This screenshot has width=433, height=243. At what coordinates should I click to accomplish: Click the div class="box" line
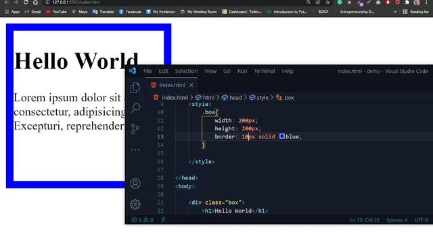click(x=216, y=202)
